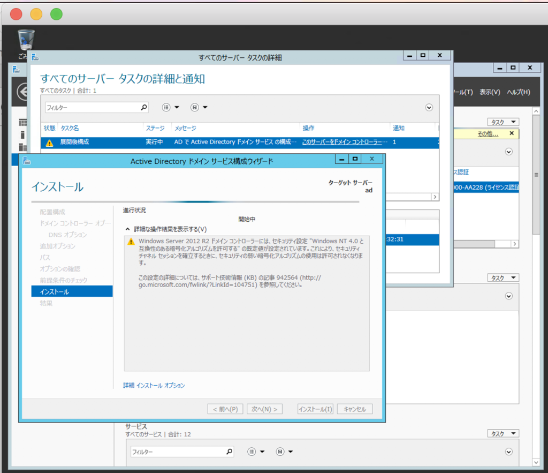Click the 状態 column header

(x=49, y=128)
